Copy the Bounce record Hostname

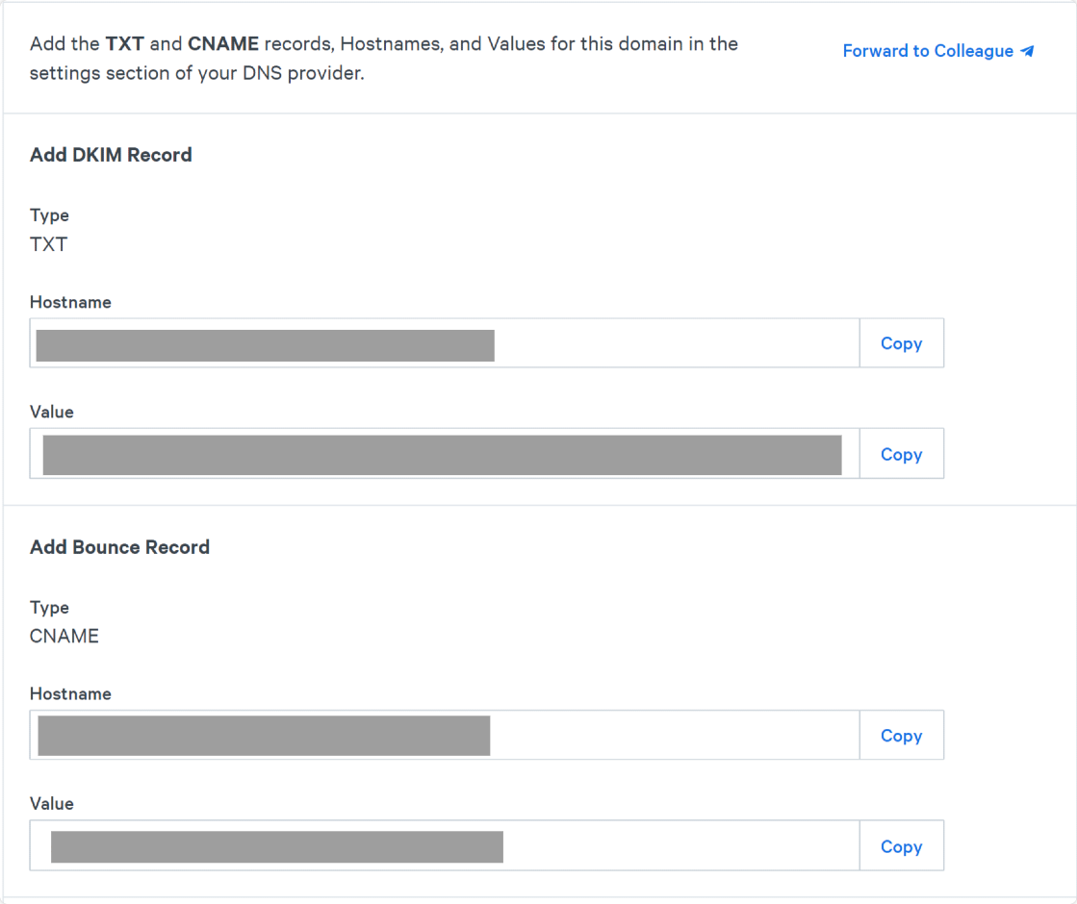tap(901, 735)
